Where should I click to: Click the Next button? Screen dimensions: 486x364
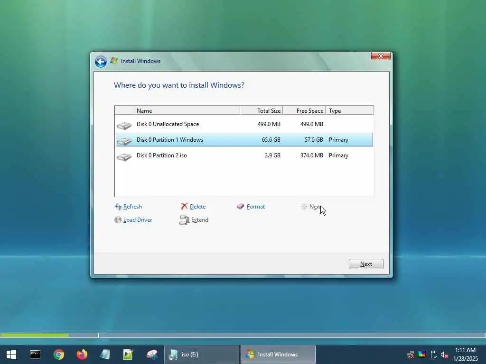(366, 264)
